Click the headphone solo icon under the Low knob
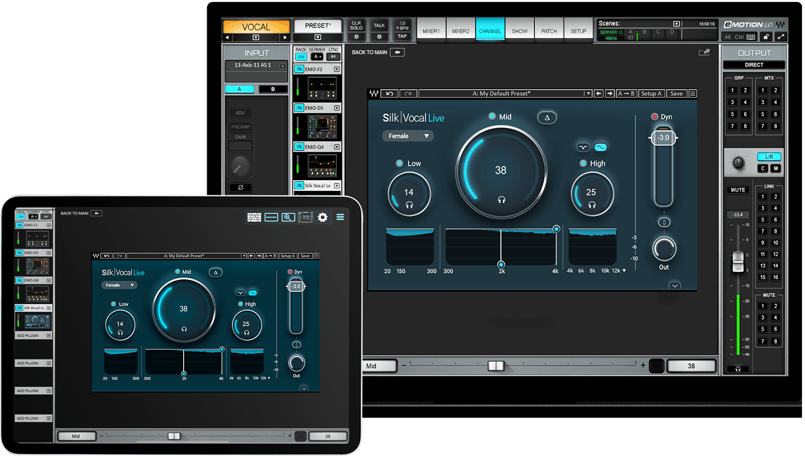Image resolution: width=805 pixels, height=456 pixels. tap(409, 204)
